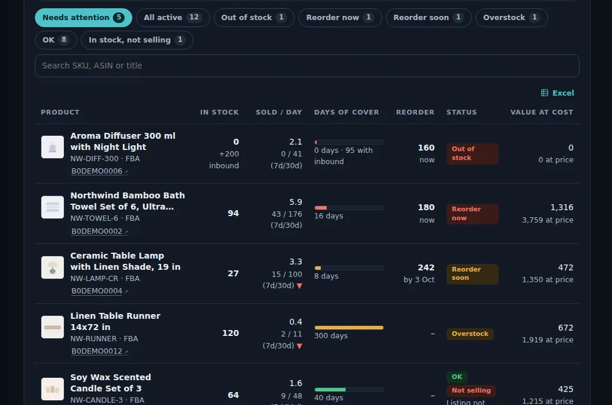Click the Ceramic Table Lamp title

click(x=125, y=262)
